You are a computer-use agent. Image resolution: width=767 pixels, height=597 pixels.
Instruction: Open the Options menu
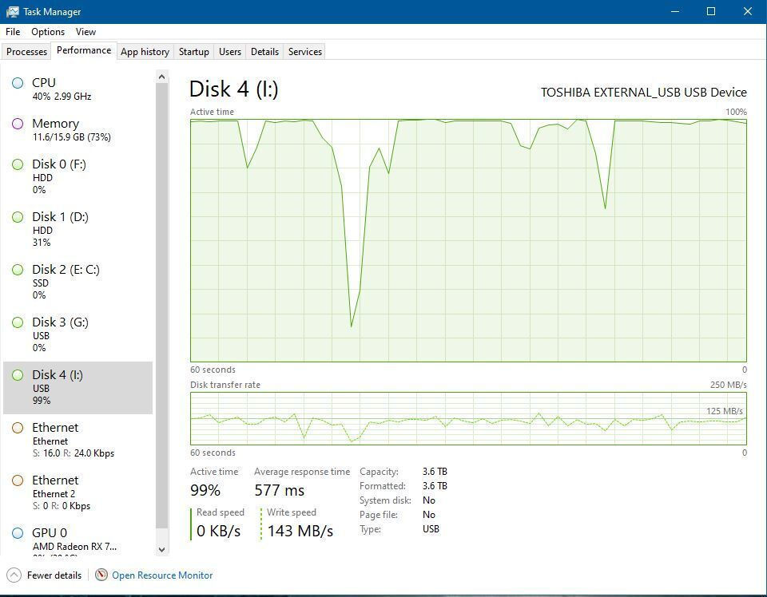click(x=48, y=32)
